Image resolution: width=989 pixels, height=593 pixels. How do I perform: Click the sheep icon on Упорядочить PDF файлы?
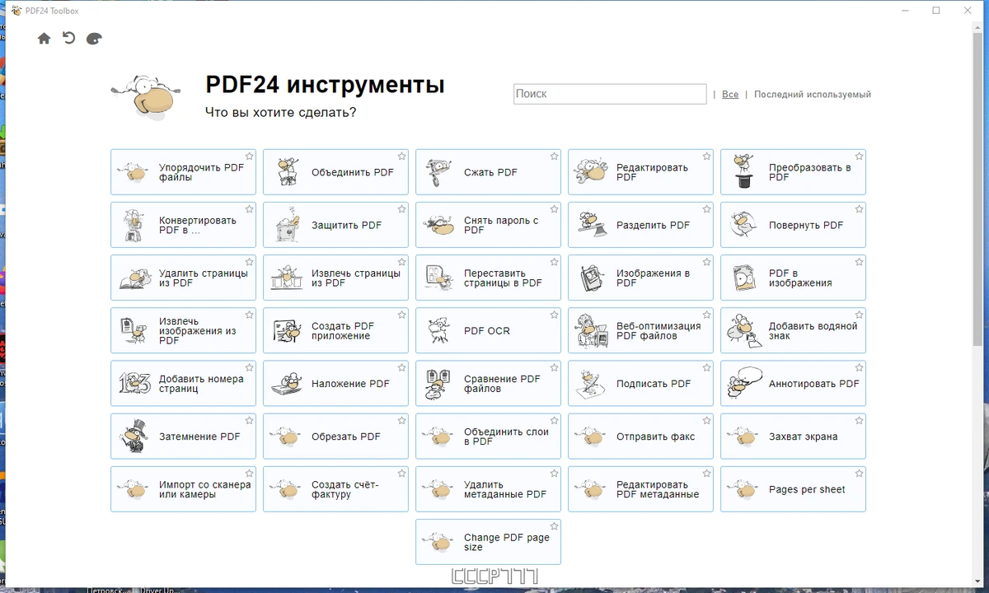pos(134,172)
